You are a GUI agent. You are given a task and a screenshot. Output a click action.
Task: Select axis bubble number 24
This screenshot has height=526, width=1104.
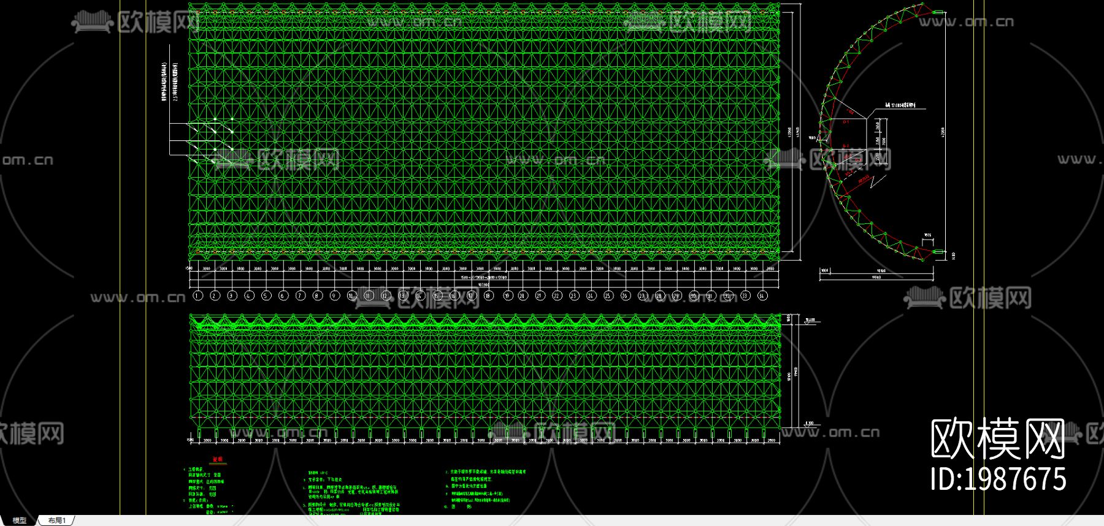(591, 295)
